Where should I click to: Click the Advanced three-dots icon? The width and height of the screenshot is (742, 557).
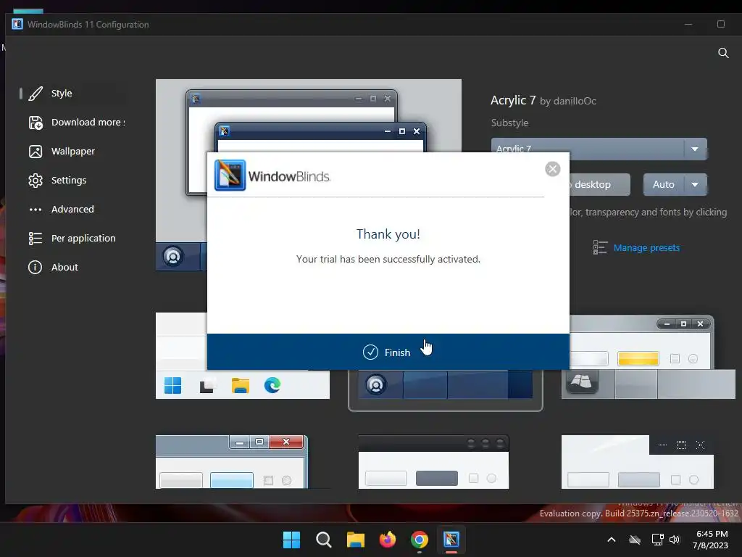(36, 210)
